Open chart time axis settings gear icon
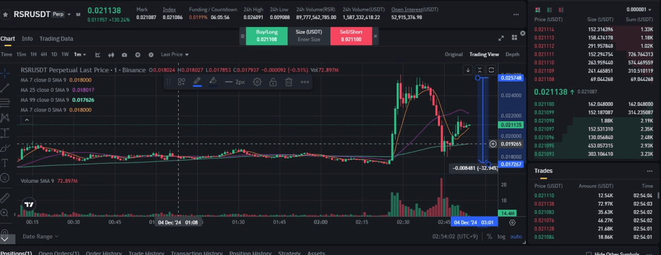 pos(512,222)
